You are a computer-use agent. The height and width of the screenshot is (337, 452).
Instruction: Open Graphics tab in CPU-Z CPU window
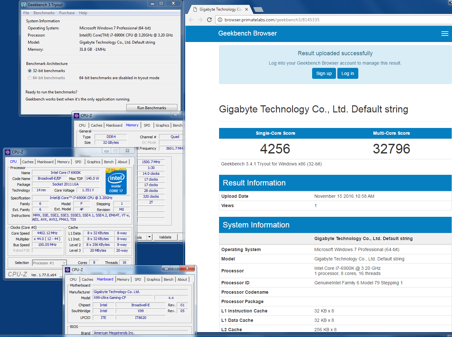(x=94, y=162)
